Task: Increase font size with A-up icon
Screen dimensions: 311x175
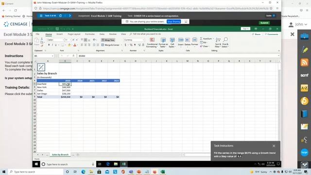Action: pos(73,40)
